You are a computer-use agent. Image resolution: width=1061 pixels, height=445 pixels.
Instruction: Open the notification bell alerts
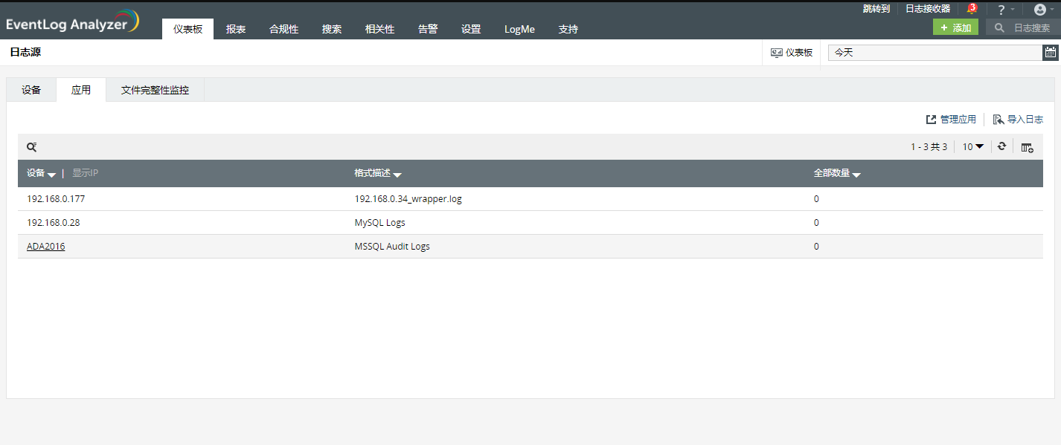pos(972,9)
